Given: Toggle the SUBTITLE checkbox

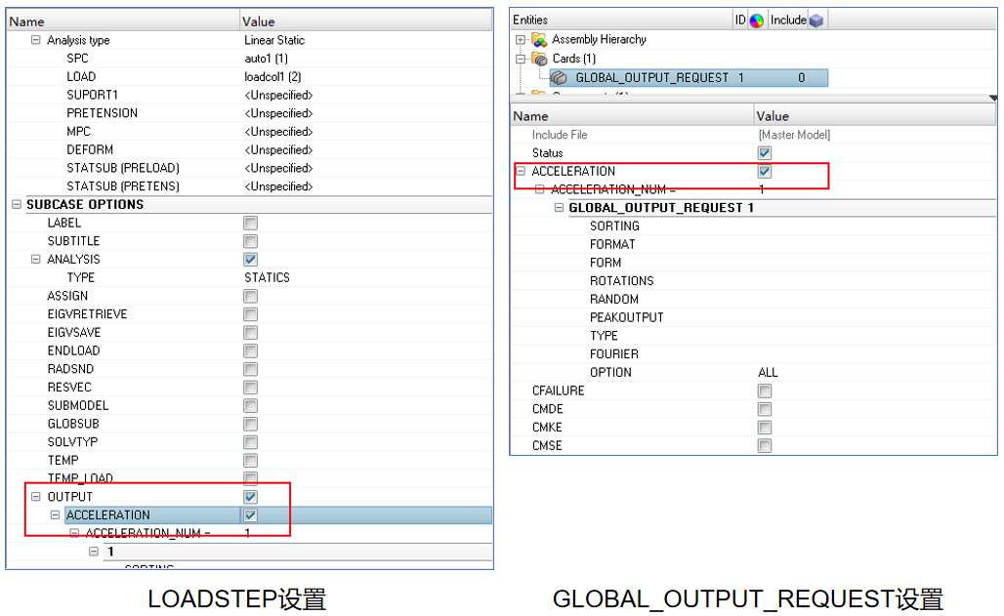Looking at the screenshot, I should click(x=250, y=241).
